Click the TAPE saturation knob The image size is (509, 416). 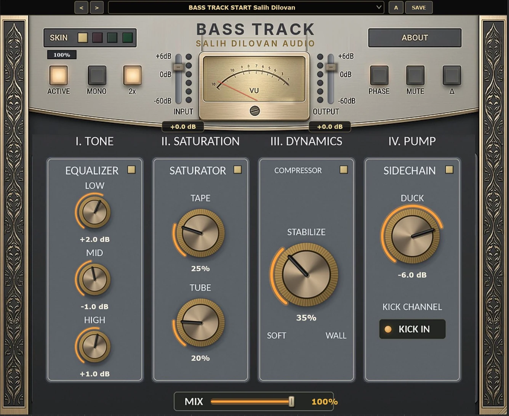pyautogui.click(x=200, y=233)
